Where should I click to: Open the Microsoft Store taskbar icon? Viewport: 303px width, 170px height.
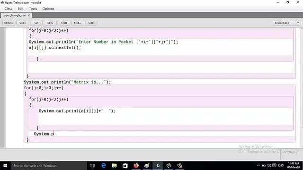point(125,166)
